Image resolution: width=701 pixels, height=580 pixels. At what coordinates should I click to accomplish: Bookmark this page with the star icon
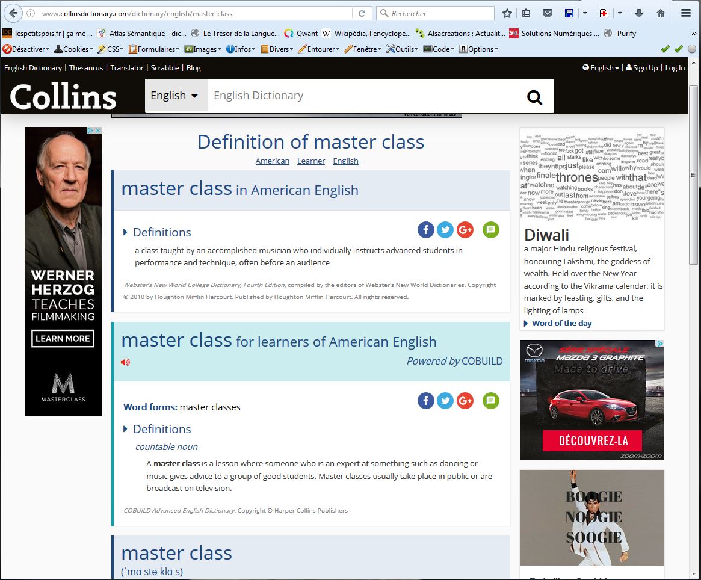(x=507, y=13)
